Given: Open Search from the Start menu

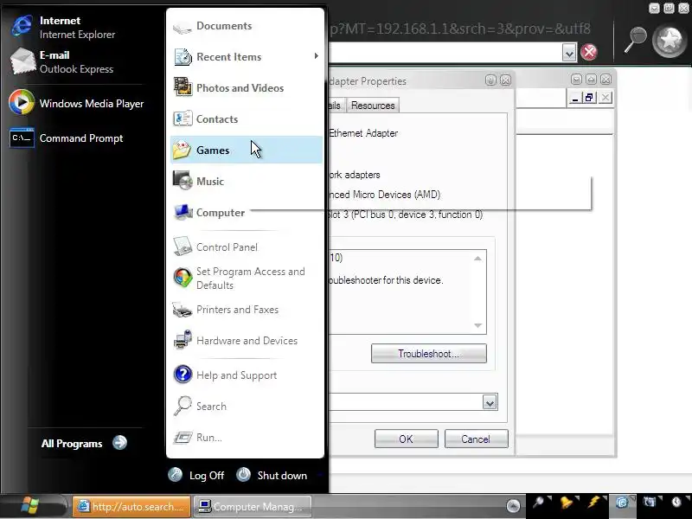Looking at the screenshot, I should (247, 406).
